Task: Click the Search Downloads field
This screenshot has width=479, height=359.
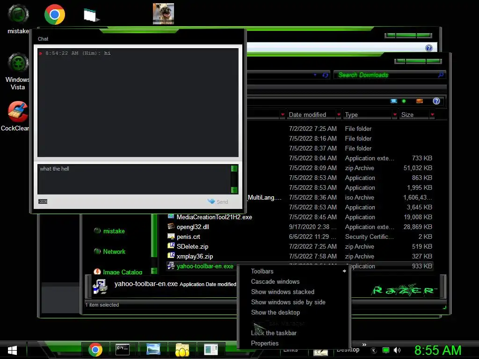Action: click(386, 75)
